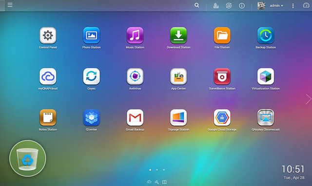Click the search magnifier icon

pos(197,5)
